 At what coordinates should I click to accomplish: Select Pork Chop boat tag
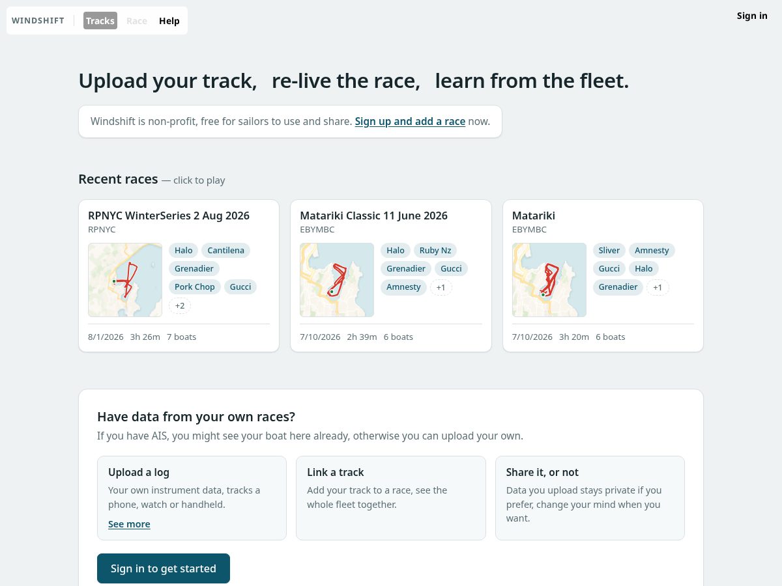coord(195,287)
